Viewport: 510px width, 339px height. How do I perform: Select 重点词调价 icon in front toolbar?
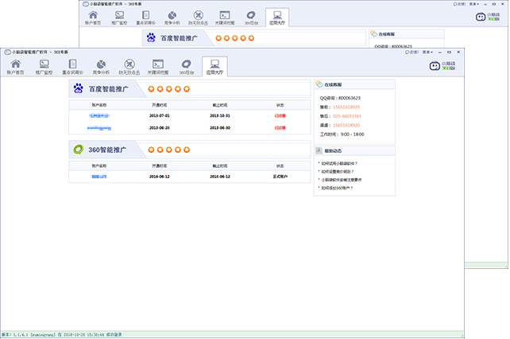pyautogui.click(x=71, y=66)
